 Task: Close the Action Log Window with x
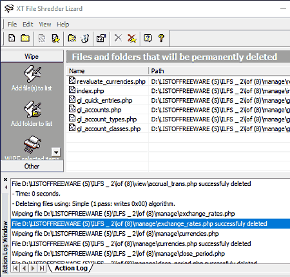6,180
